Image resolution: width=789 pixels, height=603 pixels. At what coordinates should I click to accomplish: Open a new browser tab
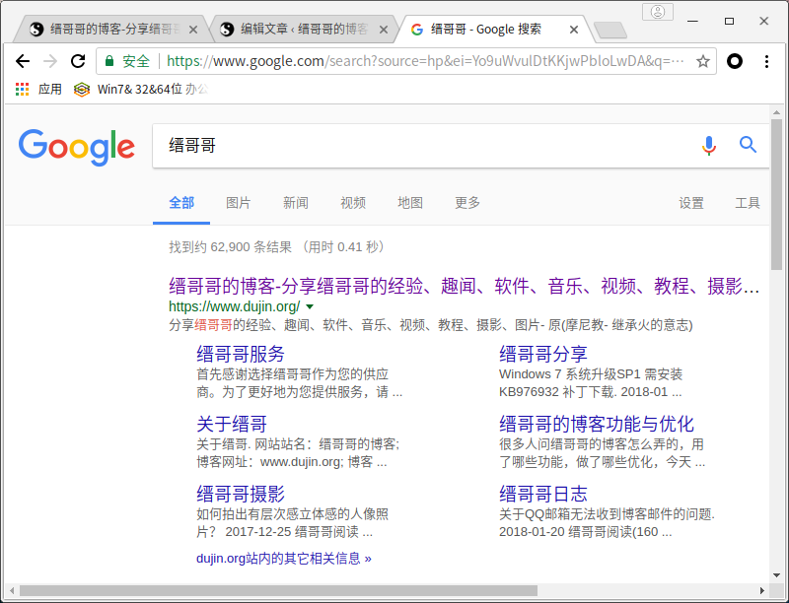610,31
